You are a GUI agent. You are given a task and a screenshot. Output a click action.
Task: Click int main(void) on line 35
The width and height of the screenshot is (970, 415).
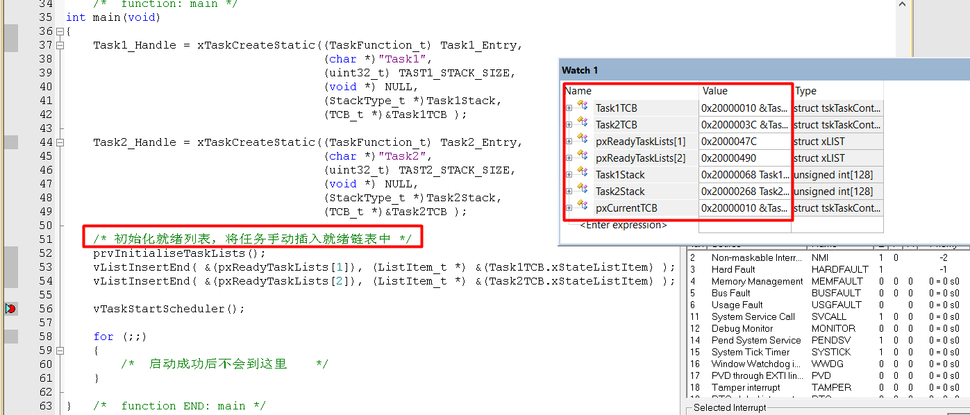(112, 17)
